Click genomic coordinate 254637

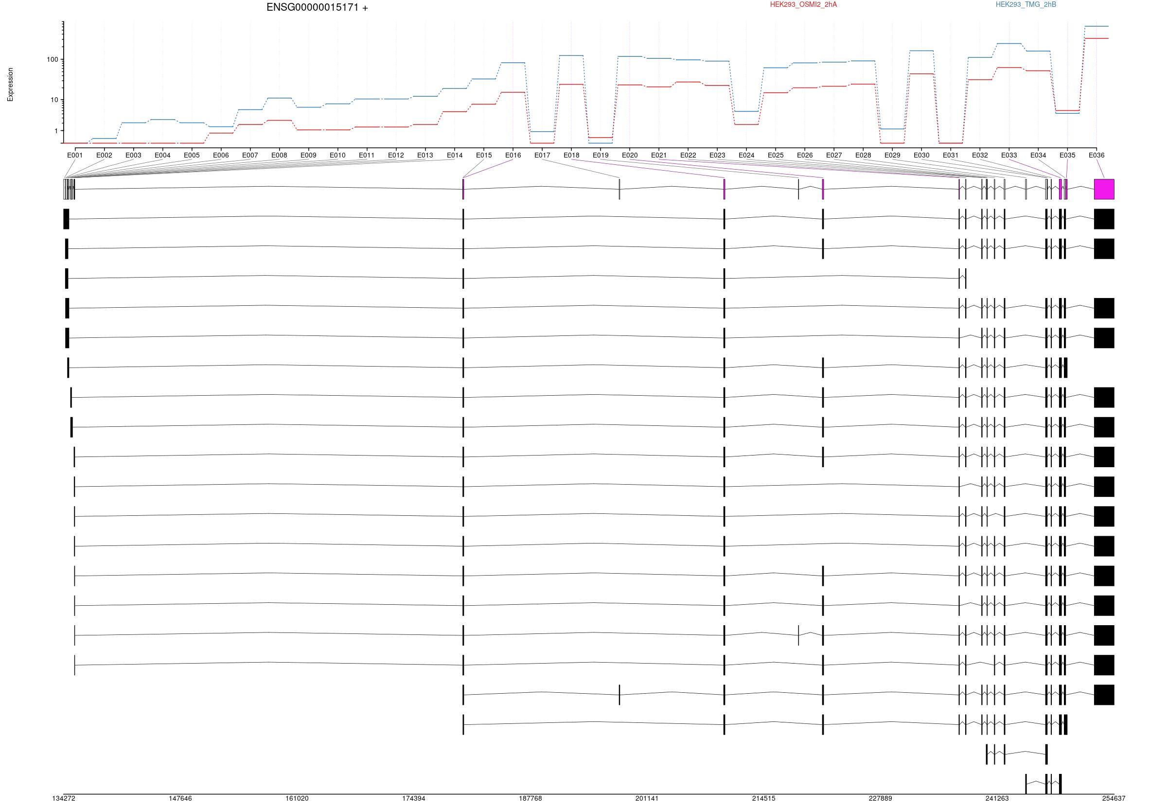1114,798
